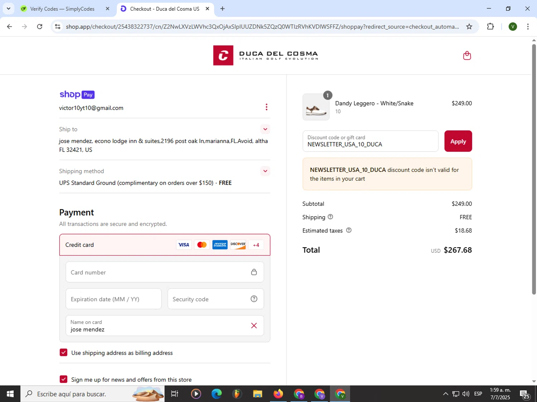Click the Windows taskbar search box
Viewport: 537px width, 402px height.
point(92,394)
